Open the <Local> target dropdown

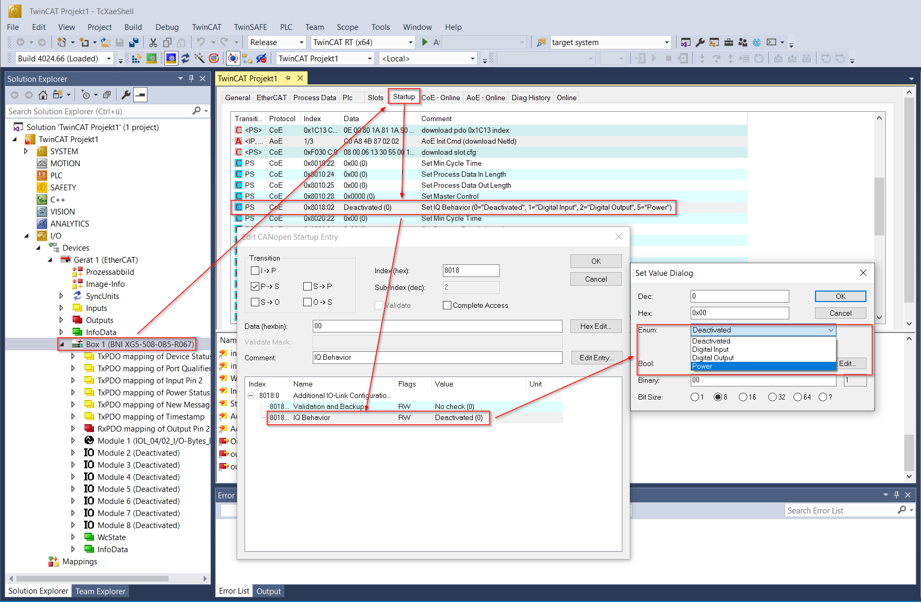472,58
